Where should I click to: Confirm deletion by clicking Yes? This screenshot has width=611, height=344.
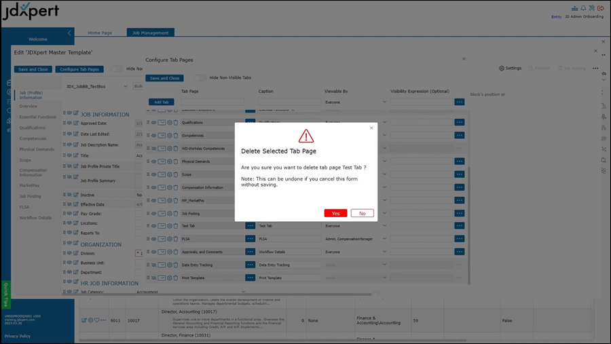click(335, 213)
